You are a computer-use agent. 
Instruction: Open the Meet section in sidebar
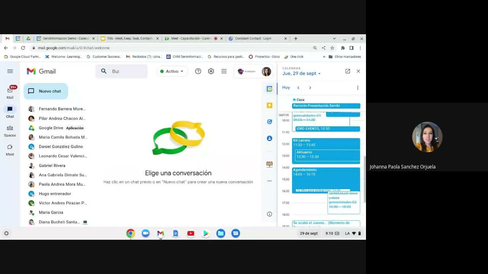pyautogui.click(x=10, y=150)
